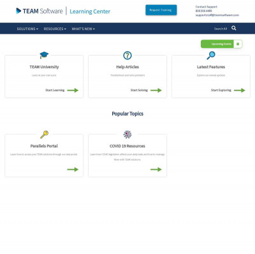Open the TEAM University heading
Viewport: 255px width, 254px height.
pyautogui.click(x=44, y=67)
